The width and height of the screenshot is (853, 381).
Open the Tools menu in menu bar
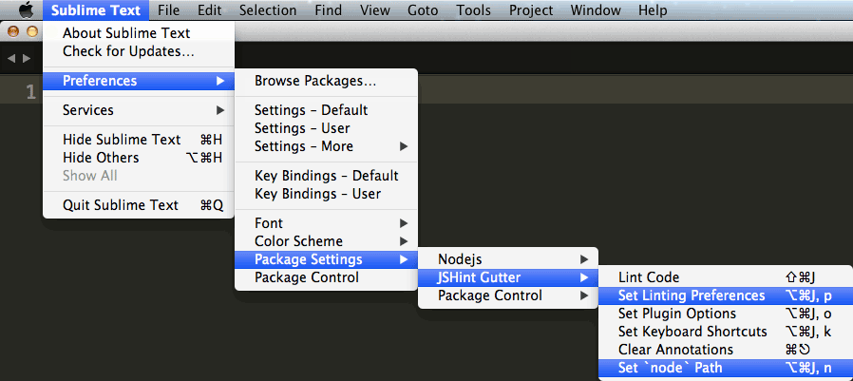click(x=473, y=10)
